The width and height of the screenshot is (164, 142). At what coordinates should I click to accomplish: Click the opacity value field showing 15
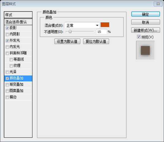point(101,31)
